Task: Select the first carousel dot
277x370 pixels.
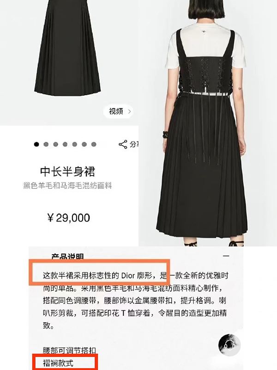Action: [36, 144]
